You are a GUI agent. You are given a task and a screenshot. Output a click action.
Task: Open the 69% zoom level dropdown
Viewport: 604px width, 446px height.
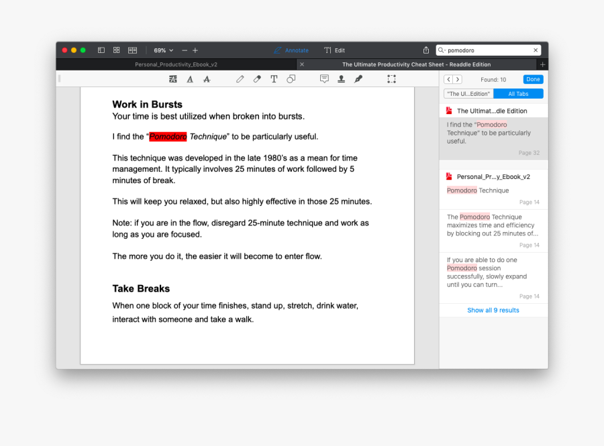click(x=163, y=50)
